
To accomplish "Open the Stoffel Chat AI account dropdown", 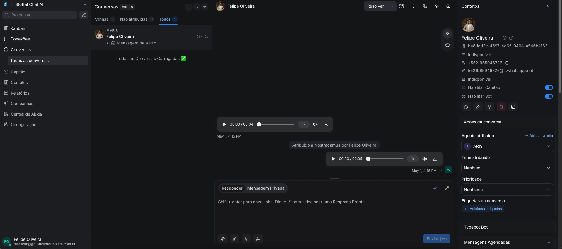I will click(x=85, y=4).
